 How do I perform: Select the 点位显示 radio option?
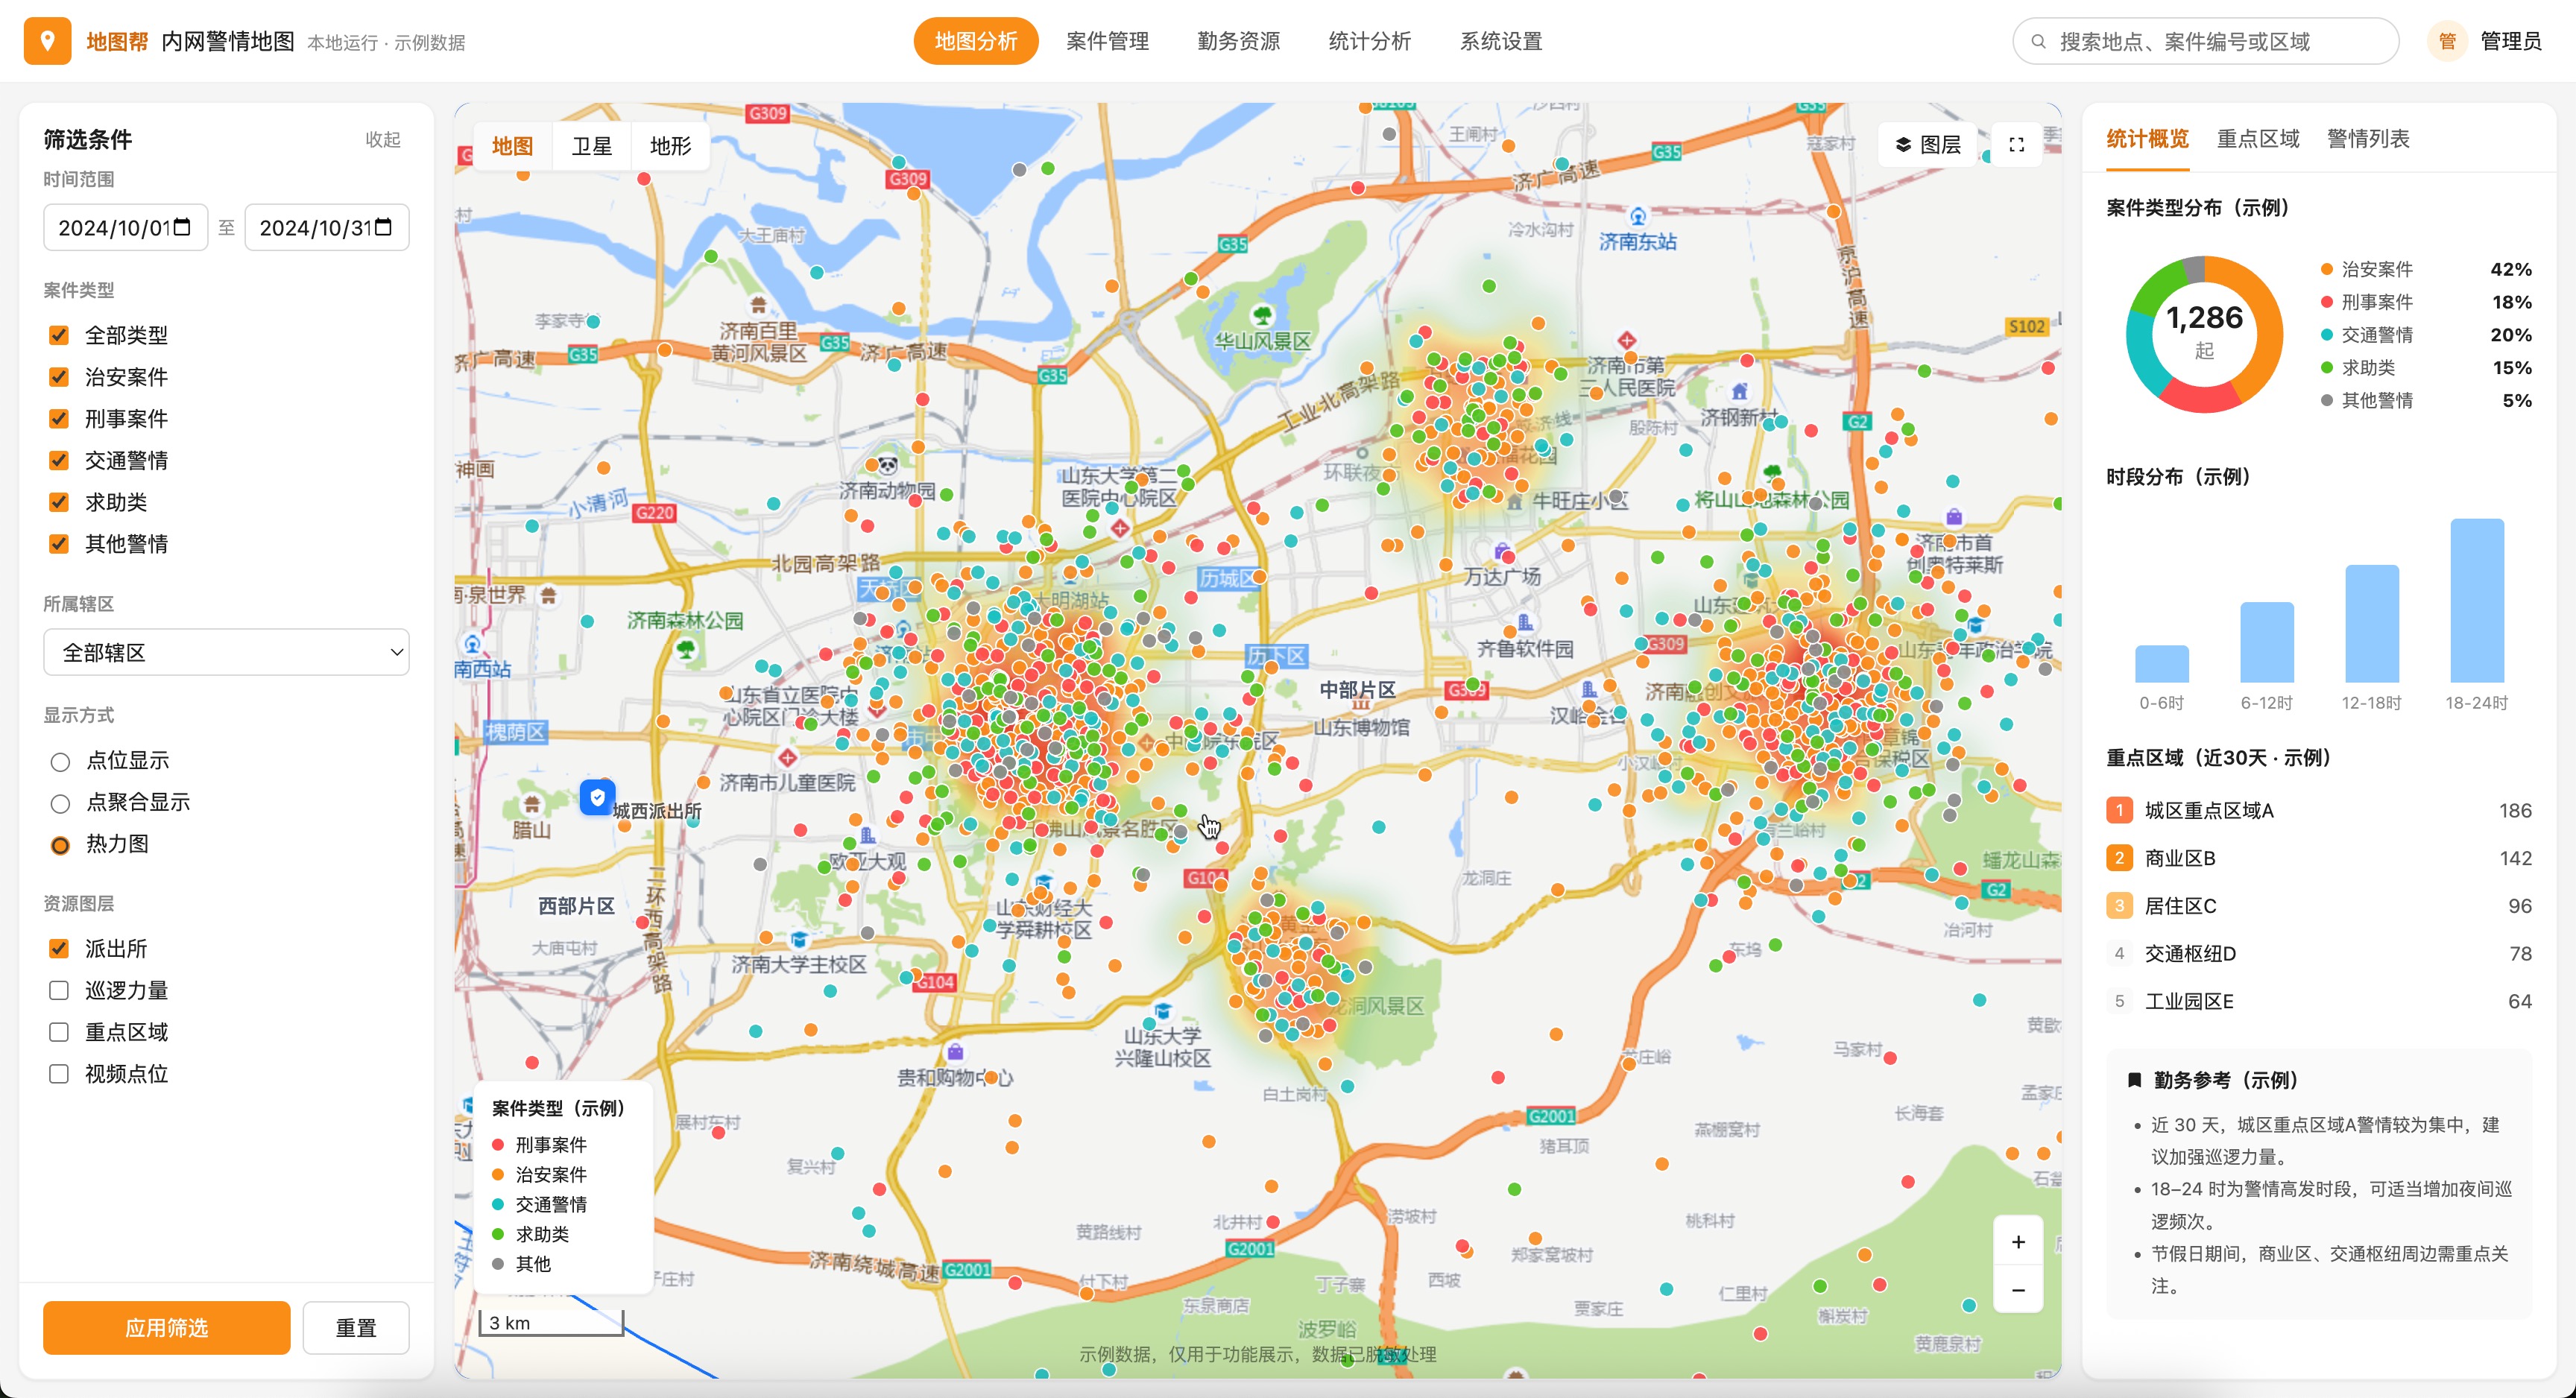(x=60, y=762)
